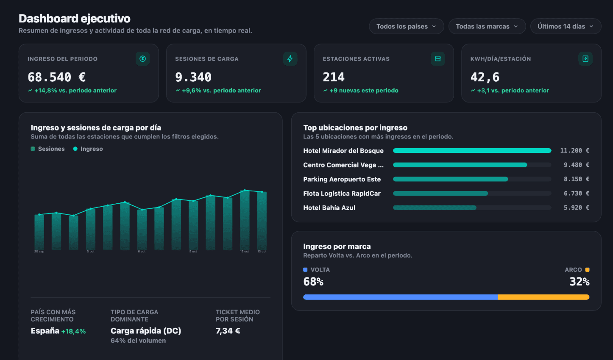The image size is (613, 360).
Task: Click the 30 sep bar in the chart
Action: (x=39, y=232)
